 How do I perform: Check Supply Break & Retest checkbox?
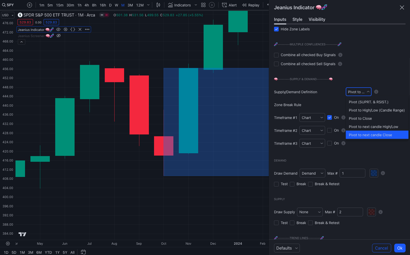tap(310, 223)
